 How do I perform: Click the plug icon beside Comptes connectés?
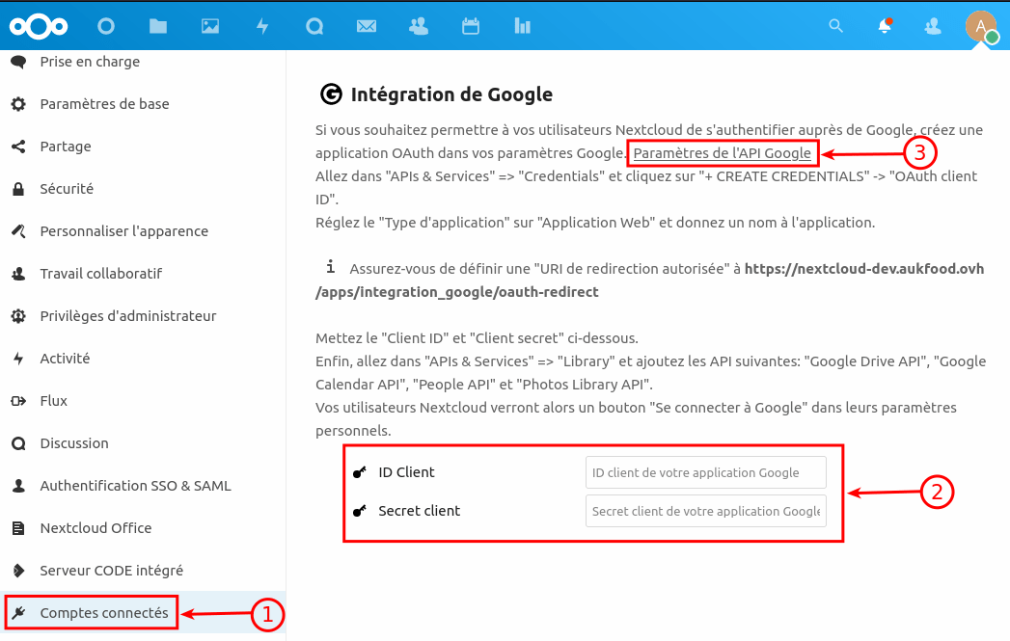(18, 613)
